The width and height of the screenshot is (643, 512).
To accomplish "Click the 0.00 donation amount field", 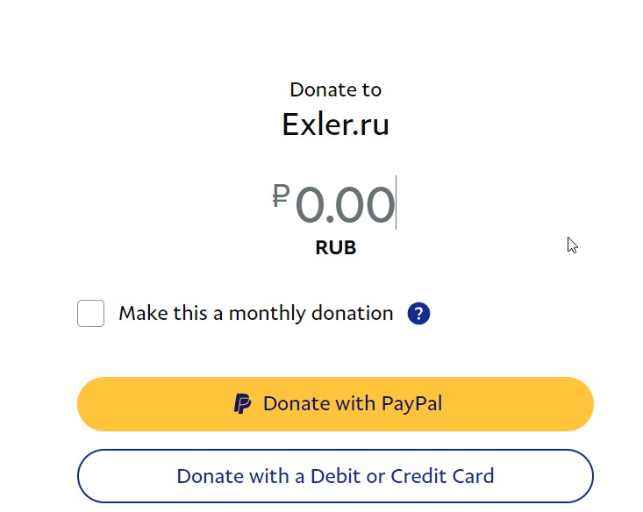I will pos(345,204).
